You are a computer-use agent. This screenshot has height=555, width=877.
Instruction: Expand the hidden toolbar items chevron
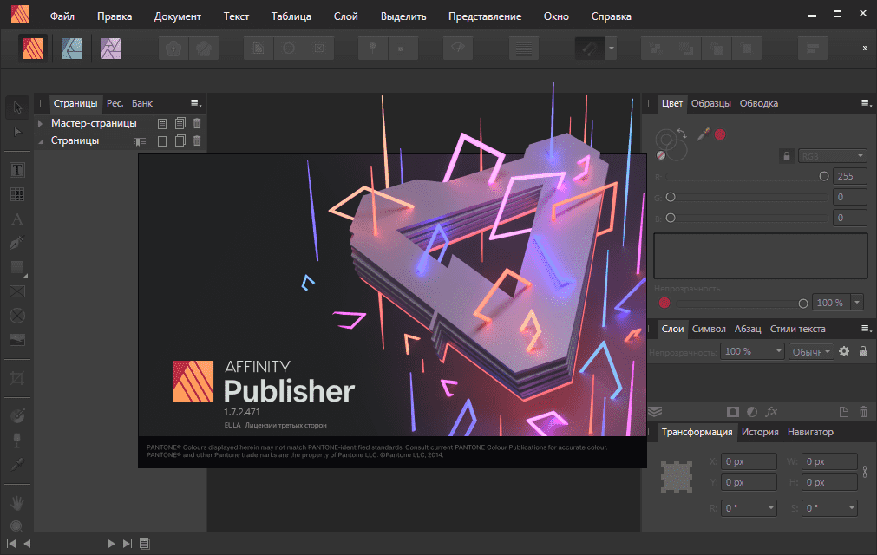[x=865, y=48]
